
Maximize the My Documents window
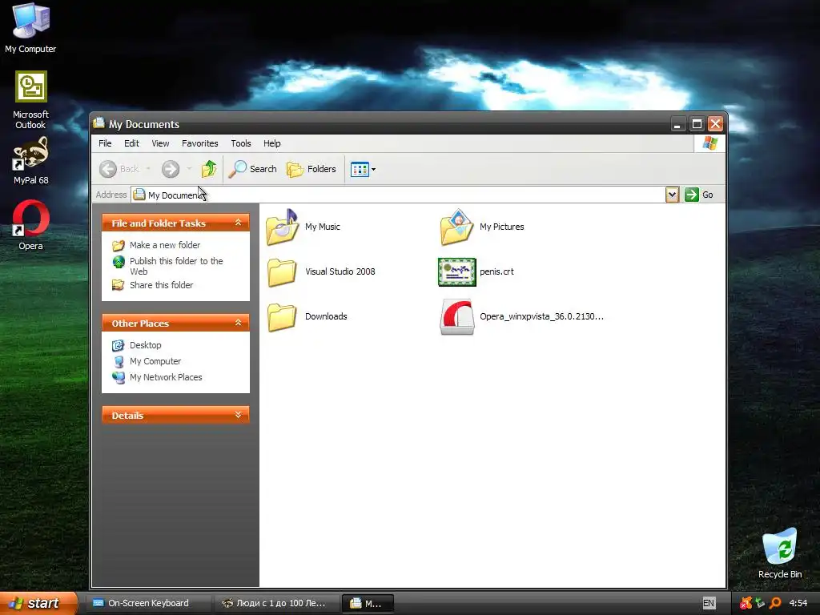coord(697,124)
